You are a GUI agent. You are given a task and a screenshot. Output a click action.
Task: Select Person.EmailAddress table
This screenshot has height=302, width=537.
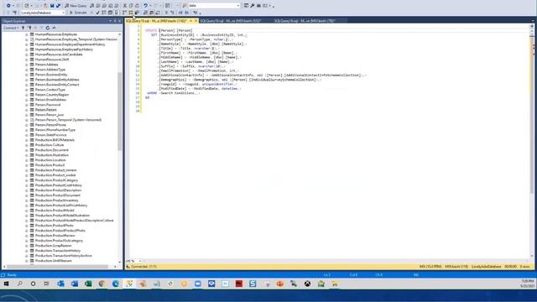point(50,99)
